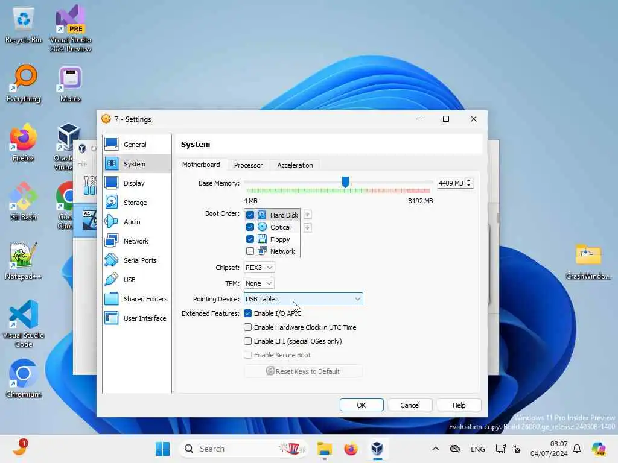Screen dimensions: 618x463
Task: Enable EFI special OSes checkbox
Action: [x=247, y=341]
